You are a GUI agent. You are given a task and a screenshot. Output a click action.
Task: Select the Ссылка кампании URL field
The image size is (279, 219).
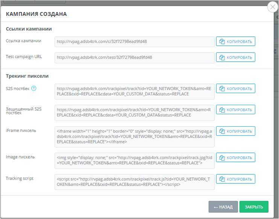click(135, 42)
